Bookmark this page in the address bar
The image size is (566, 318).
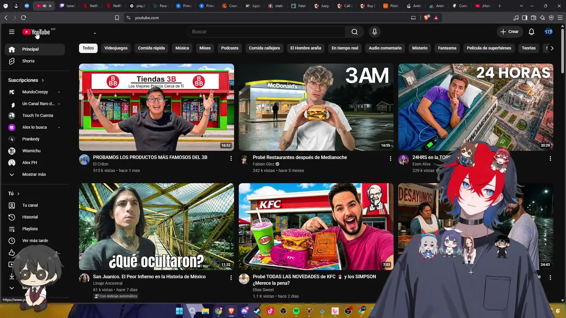[x=117, y=18]
